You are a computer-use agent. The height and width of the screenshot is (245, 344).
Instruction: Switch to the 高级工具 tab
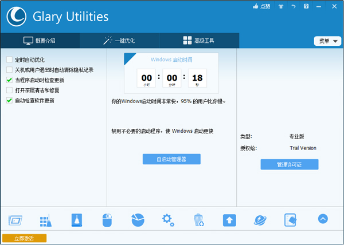[199, 41]
